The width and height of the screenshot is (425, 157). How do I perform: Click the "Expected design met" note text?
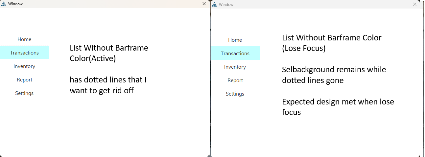(338, 107)
